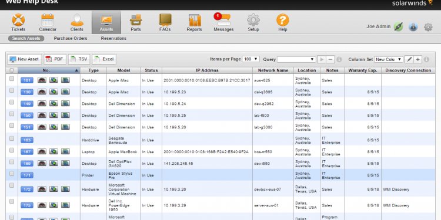Click the dark remote control icon for asset 167
The height and width of the screenshot is (220, 441).
(42, 151)
